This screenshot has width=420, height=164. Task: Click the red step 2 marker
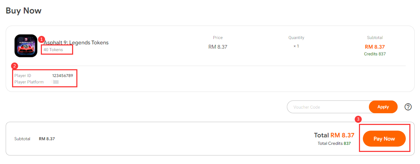point(14,66)
